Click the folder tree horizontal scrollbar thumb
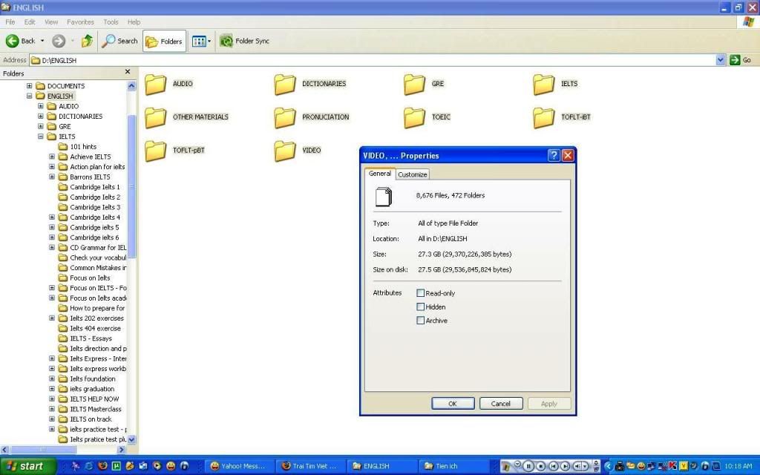The width and height of the screenshot is (760, 475). [x=42, y=450]
